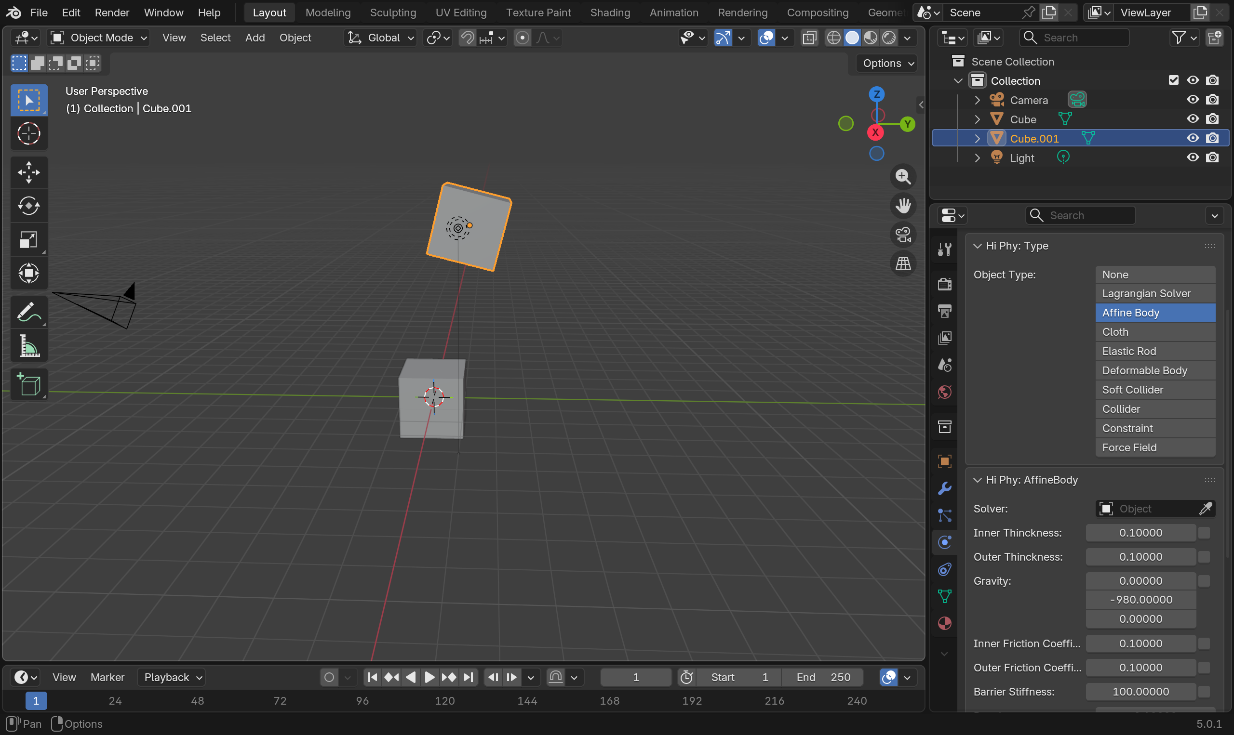Open the Physics properties tab icon
Image resolution: width=1234 pixels, height=735 pixels.
(x=945, y=542)
